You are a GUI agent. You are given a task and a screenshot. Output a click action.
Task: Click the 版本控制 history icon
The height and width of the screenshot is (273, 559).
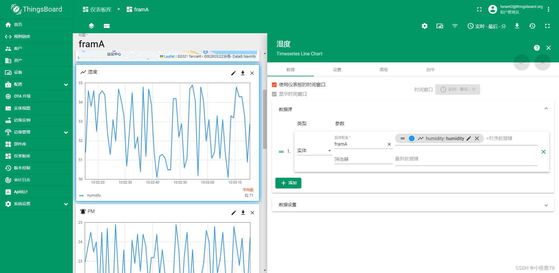[x=8, y=168]
